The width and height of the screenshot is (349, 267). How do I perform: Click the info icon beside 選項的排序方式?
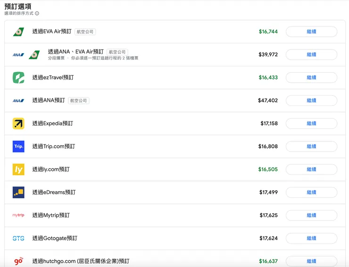click(x=37, y=13)
